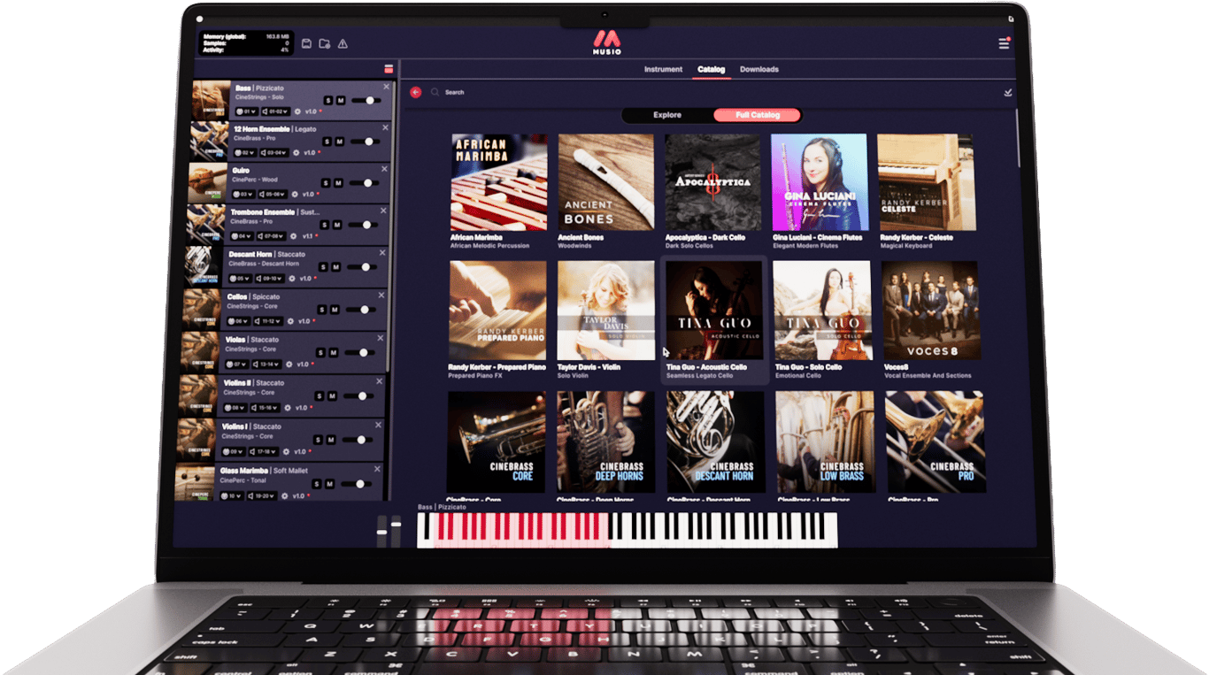The height and width of the screenshot is (675, 1209).
Task: Open settings gear for Descant Horn
Action: point(290,279)
